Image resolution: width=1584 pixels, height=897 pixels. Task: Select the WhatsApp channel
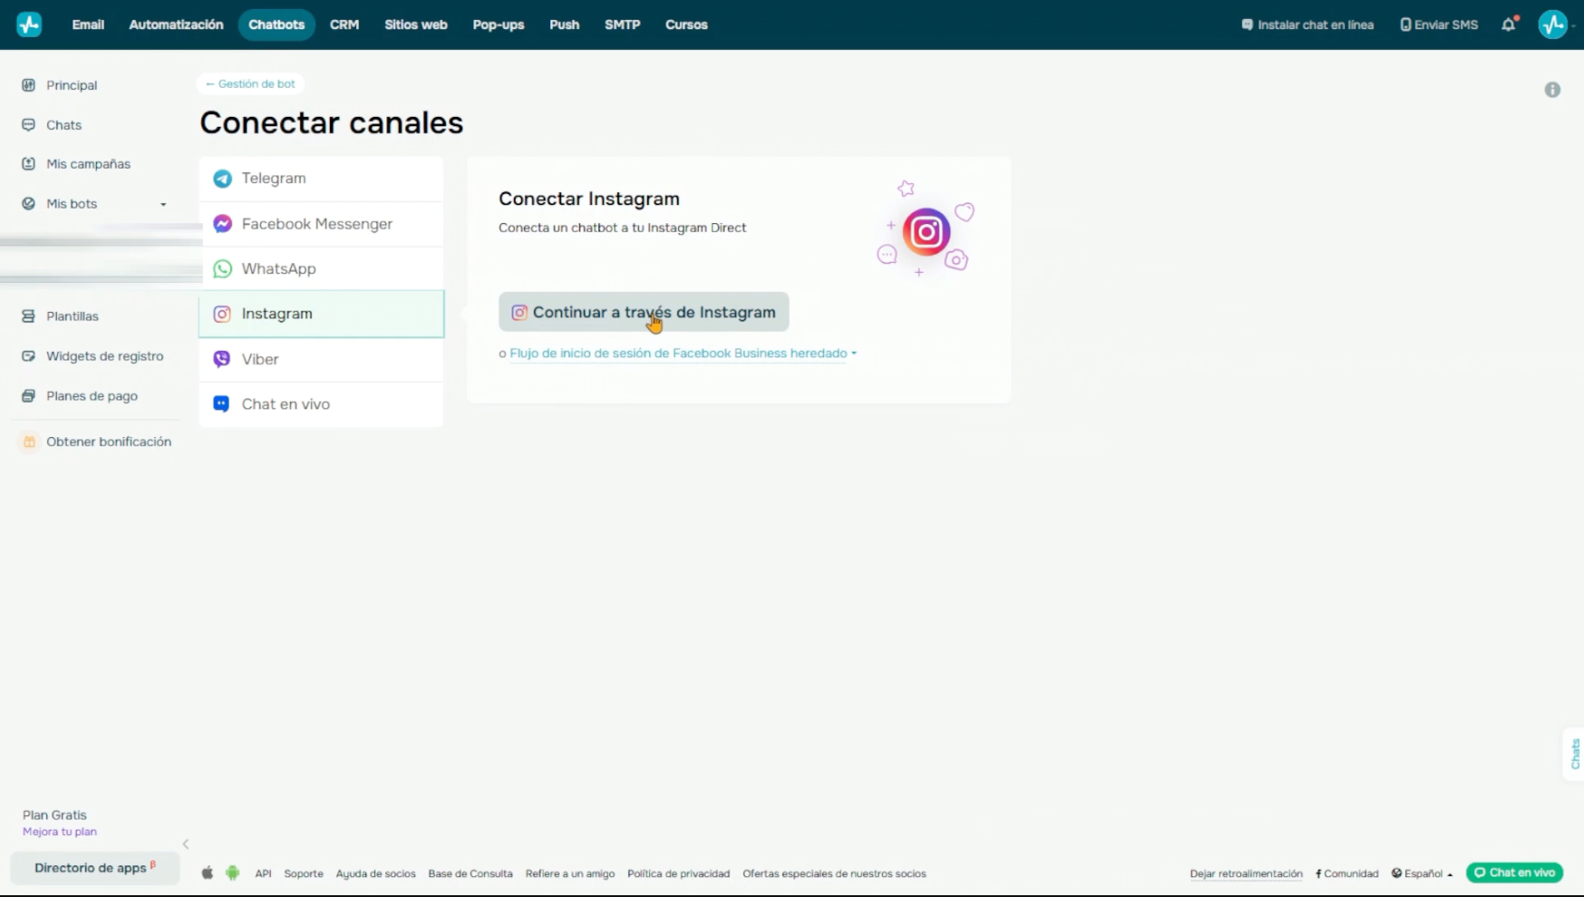321,268
